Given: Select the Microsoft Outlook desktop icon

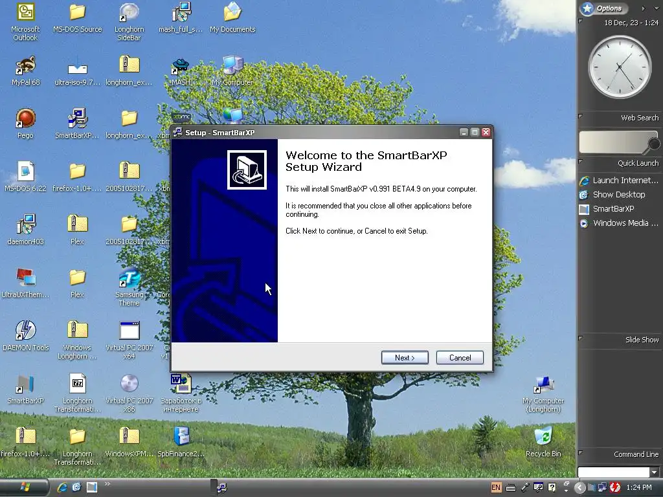Looking at the screenshot, I should pos(25,22).
